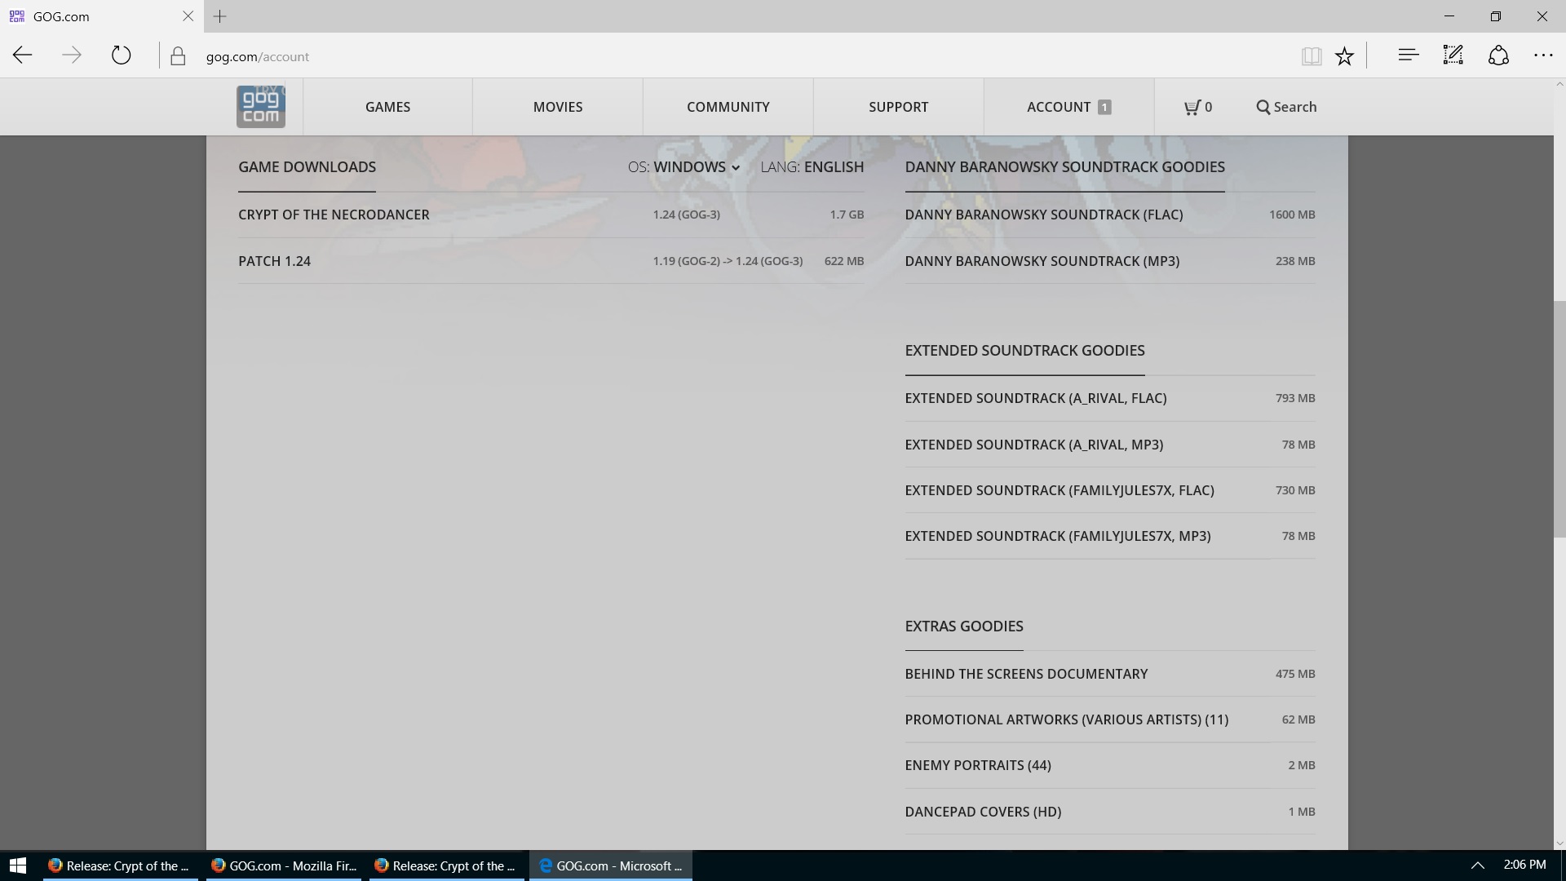The width and height of the screenshot is (1566, 881).
Task: Open the SUPPORT menu
Action: point(898,107)
